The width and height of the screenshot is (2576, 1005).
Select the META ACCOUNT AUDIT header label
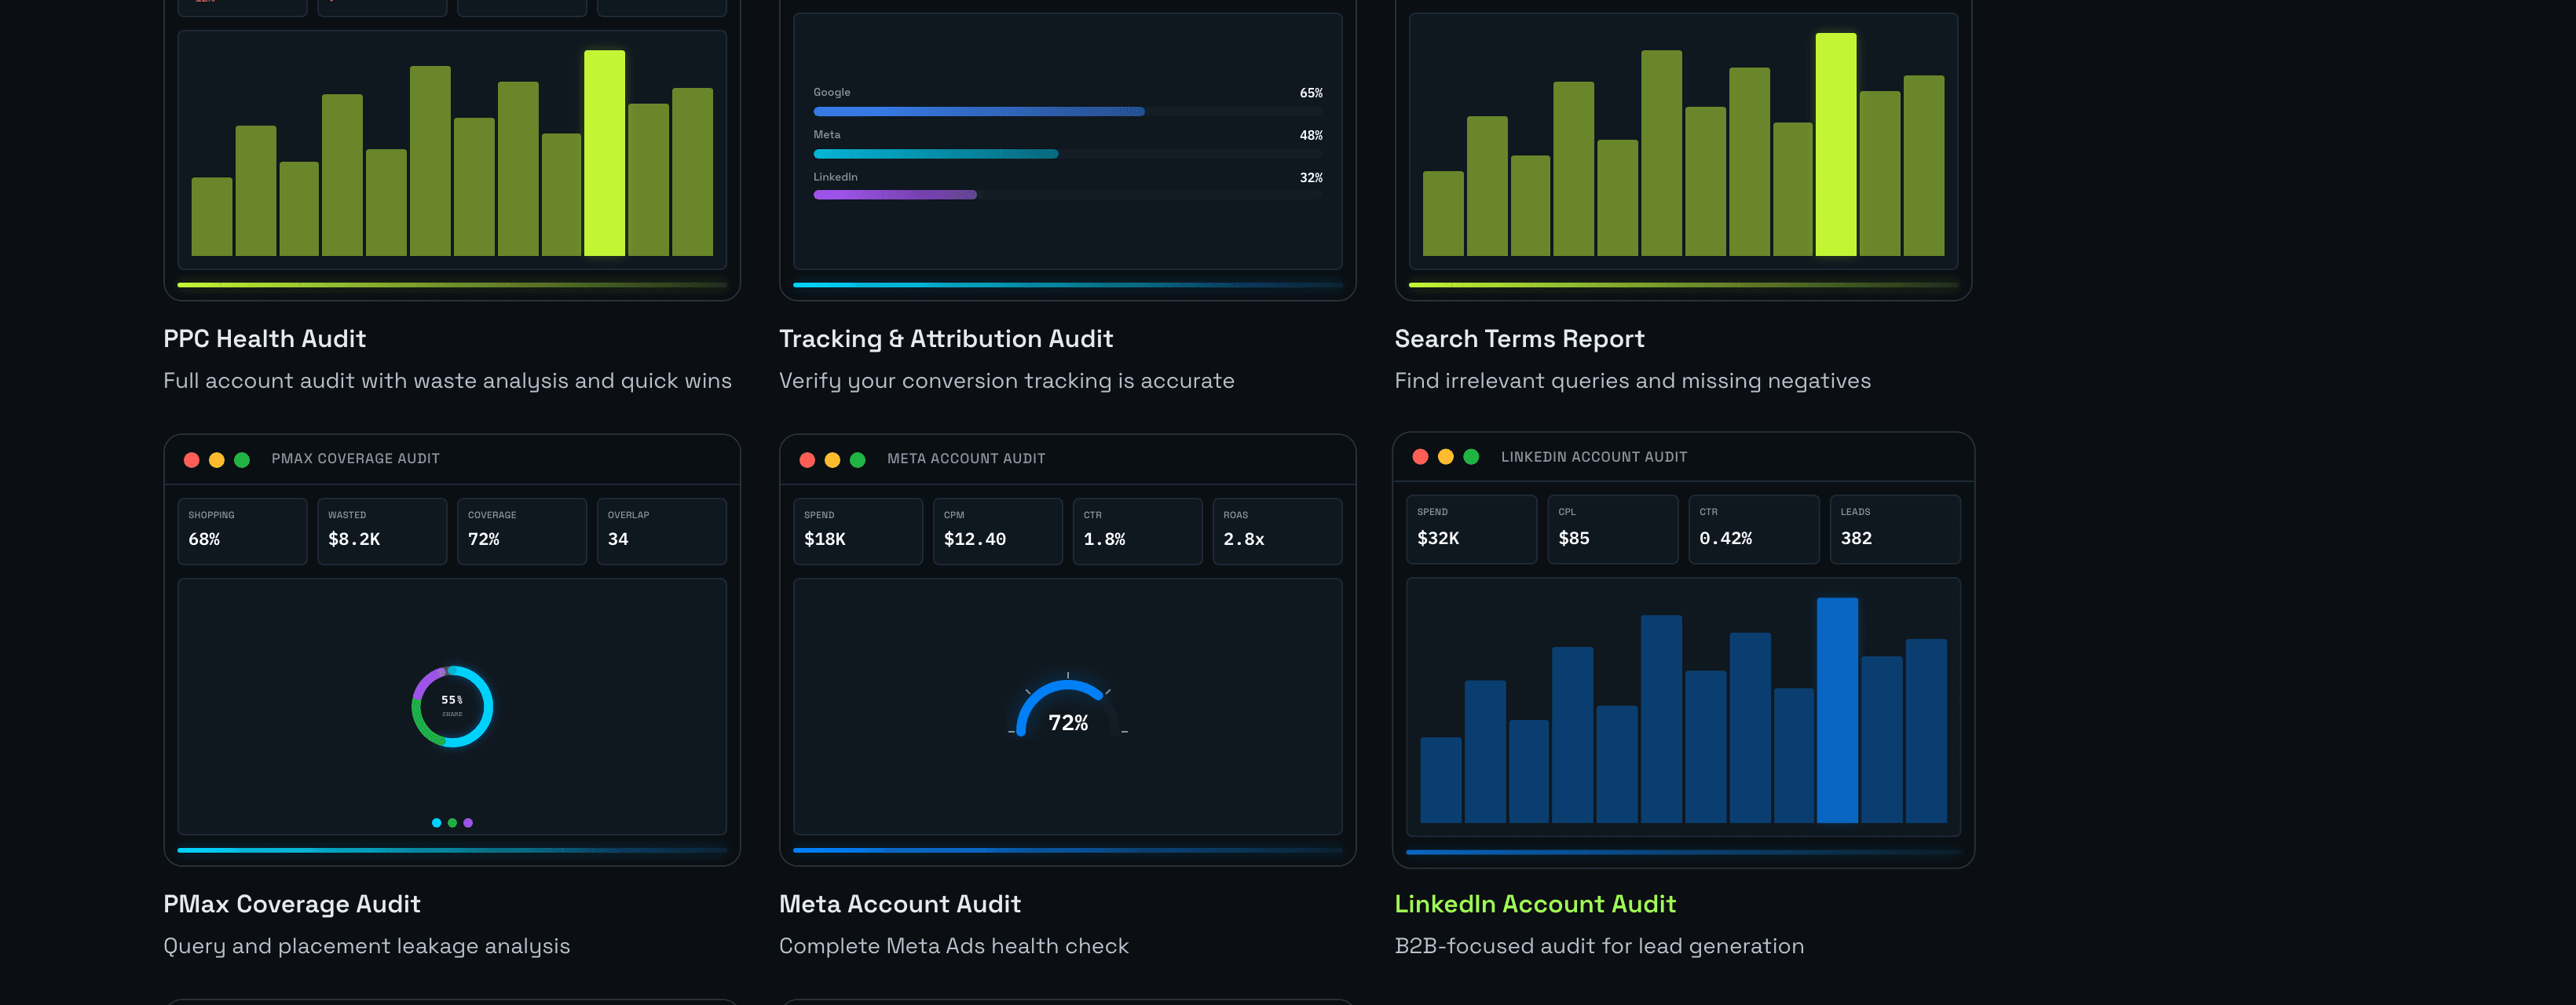pyautogui.click(x=965, y=458)
